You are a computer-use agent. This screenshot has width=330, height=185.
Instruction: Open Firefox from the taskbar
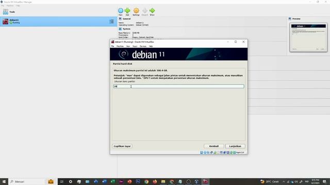pos(155,181)
